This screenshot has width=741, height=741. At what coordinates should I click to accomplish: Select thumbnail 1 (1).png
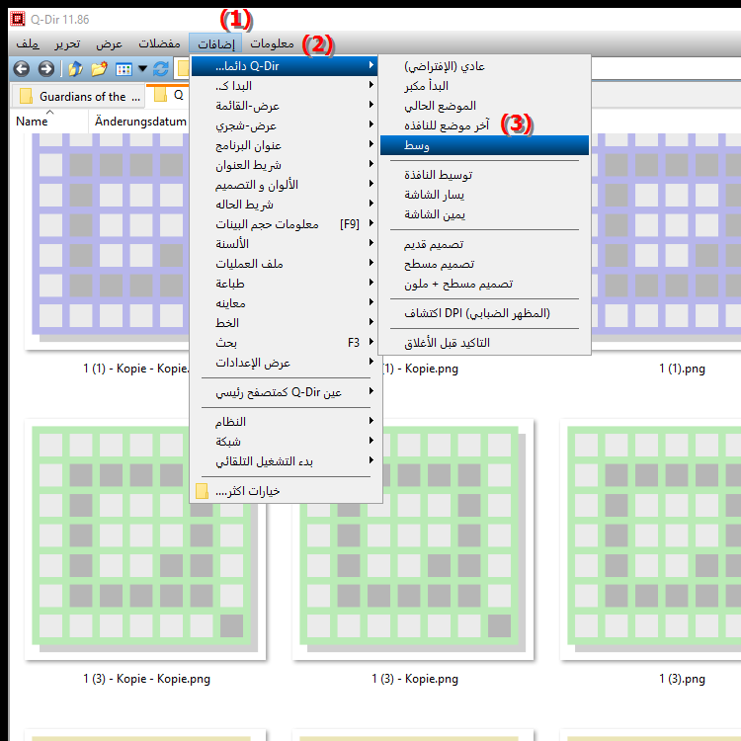click(x=666, y=241)
